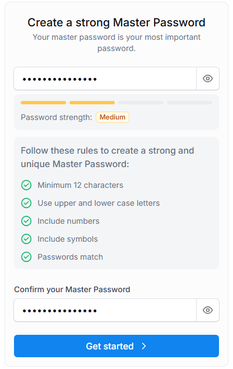
Task: Click the Include symbols check icon
Action: (26, 239)
